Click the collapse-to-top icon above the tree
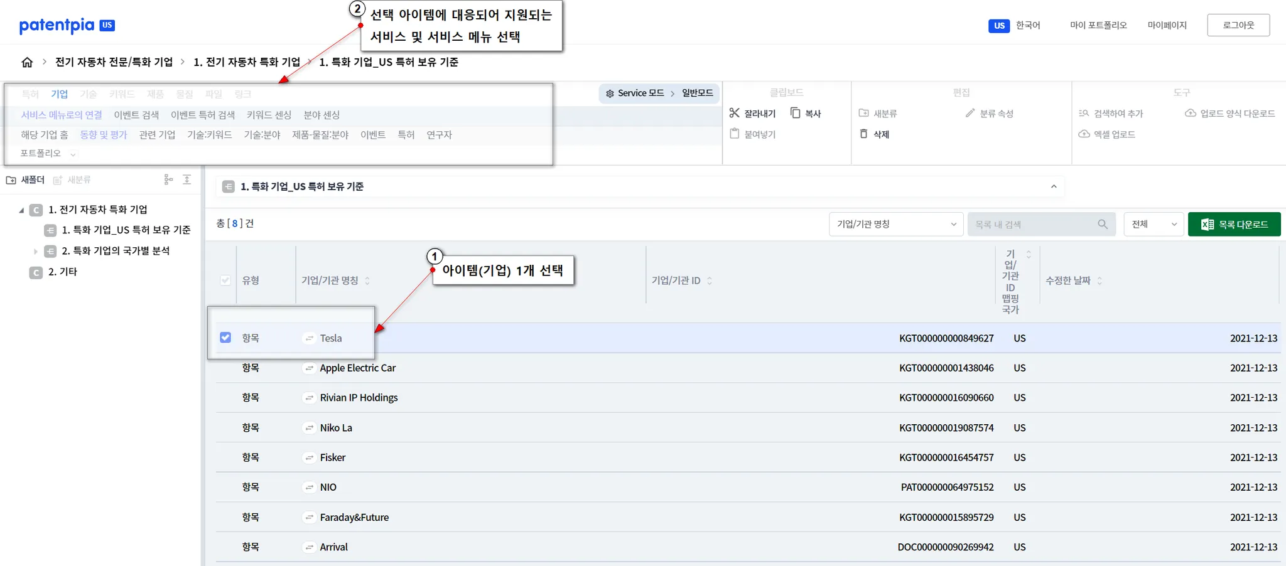The height and width of the screenshot is (566, 1286). [x=186, y=179]
